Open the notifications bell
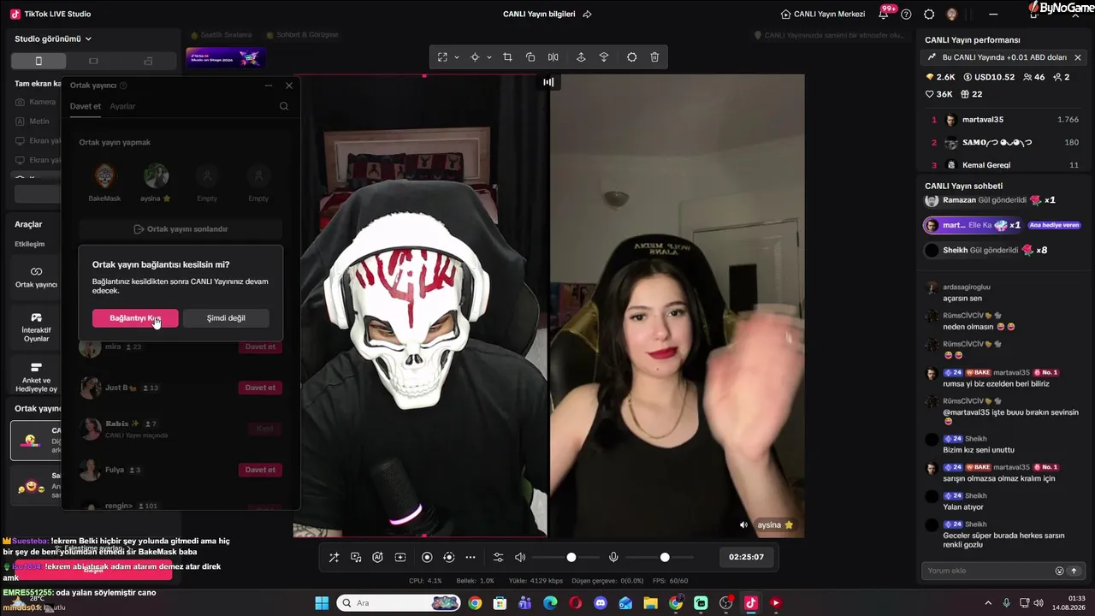1095x616 pixels. pyautogui.click(x=884, y=15)
